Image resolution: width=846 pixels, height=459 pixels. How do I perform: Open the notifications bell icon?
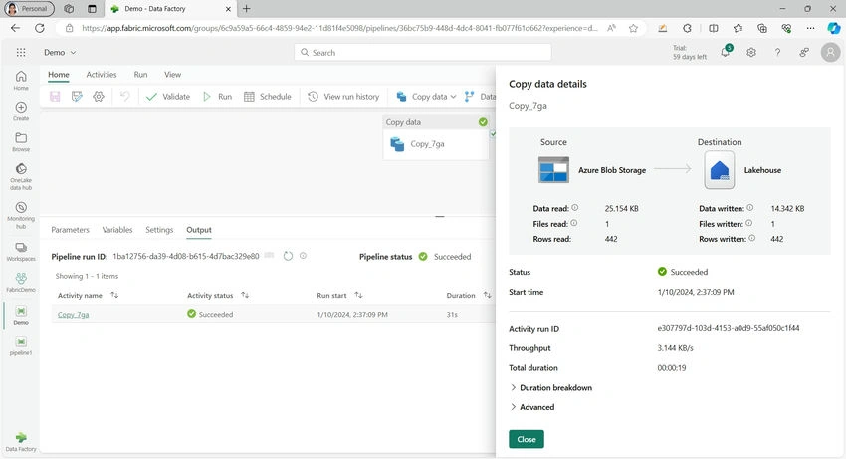pyautogui.click(x=726, y=52)
